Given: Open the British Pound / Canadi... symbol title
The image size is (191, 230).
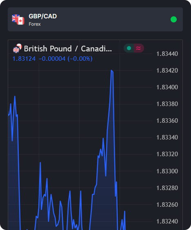Looking at the screenshot, I should point(68,49).
